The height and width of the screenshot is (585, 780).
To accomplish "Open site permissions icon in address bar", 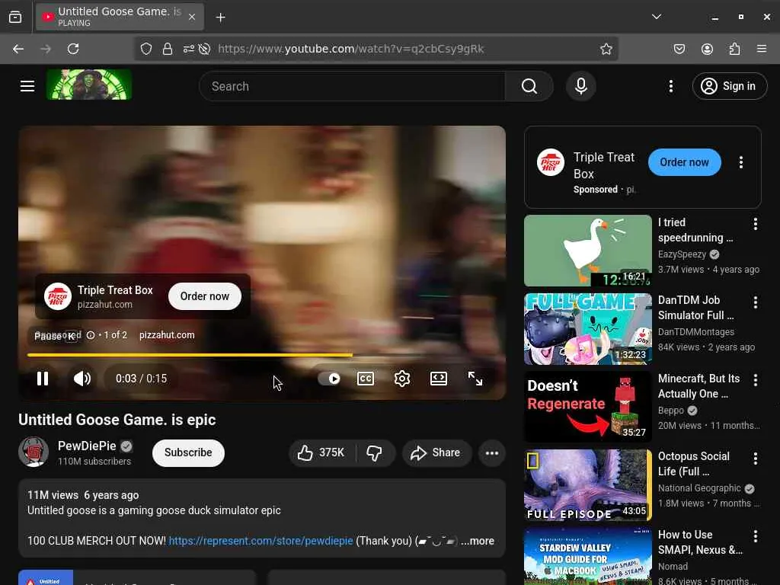I will click(189, 49).
